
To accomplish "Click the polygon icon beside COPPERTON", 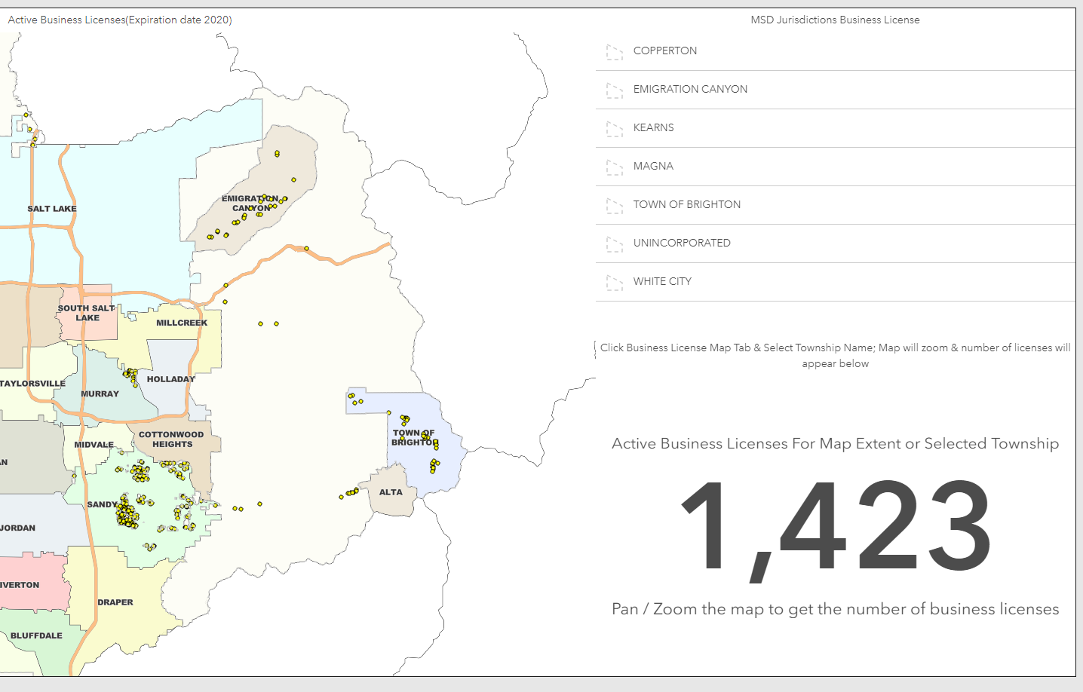I will pos(615,52).
